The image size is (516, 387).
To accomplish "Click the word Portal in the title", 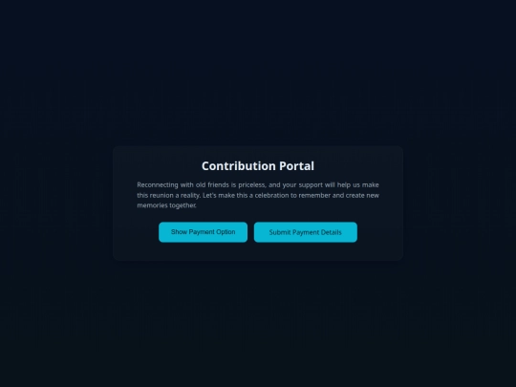I will pos(296,166).
